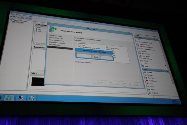
Task: Click the Help icon in Actions pane
Action: [x=143, y=66]
